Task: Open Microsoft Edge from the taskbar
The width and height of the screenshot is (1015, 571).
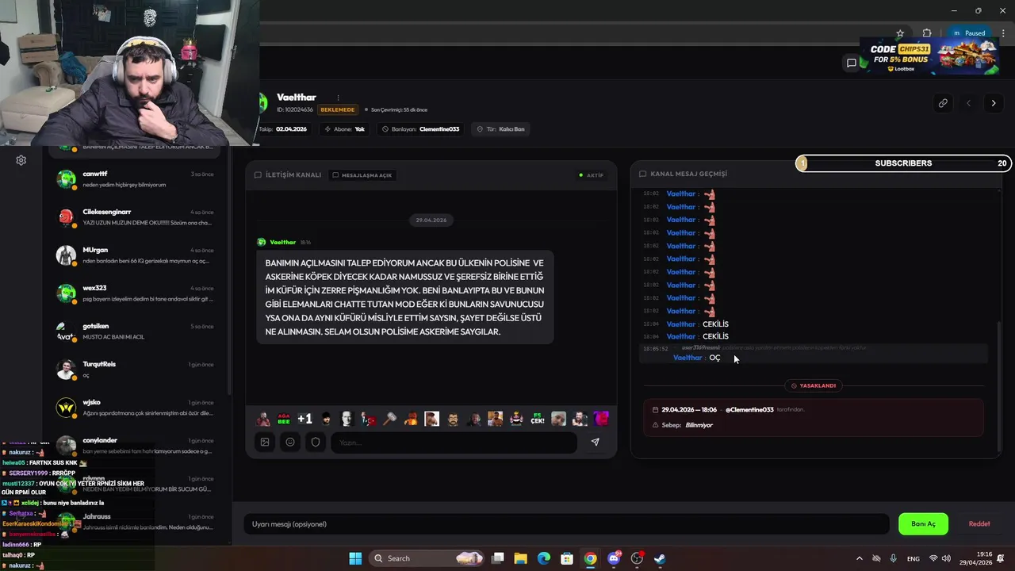Action: pos(543,558)
